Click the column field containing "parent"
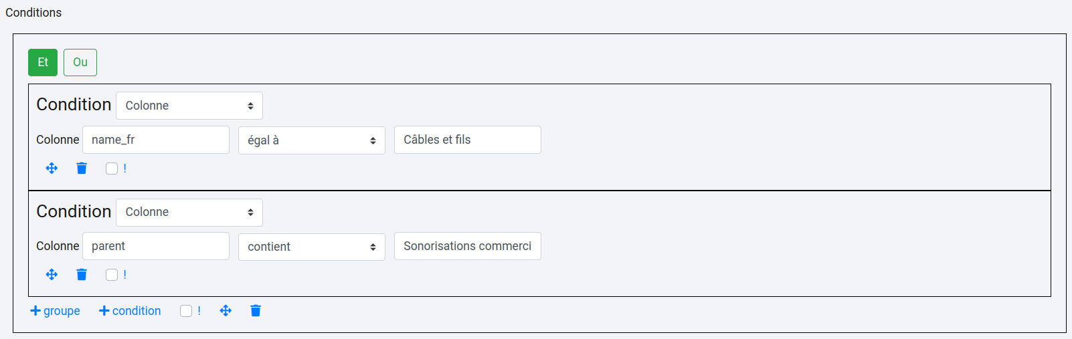The image size is (1072, 339). click(155, 246)
